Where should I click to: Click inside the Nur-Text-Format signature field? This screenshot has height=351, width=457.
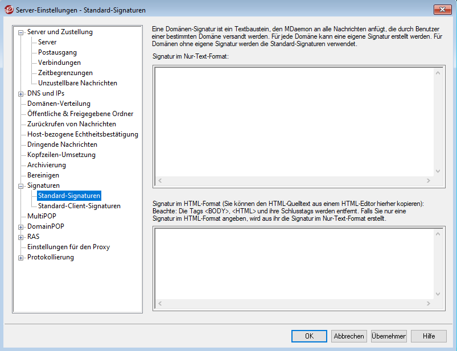(x=293, y=121)
